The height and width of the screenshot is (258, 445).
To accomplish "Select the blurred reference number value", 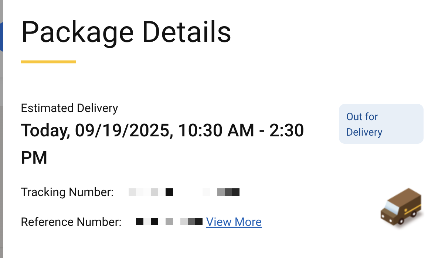I will coord(169,222).
